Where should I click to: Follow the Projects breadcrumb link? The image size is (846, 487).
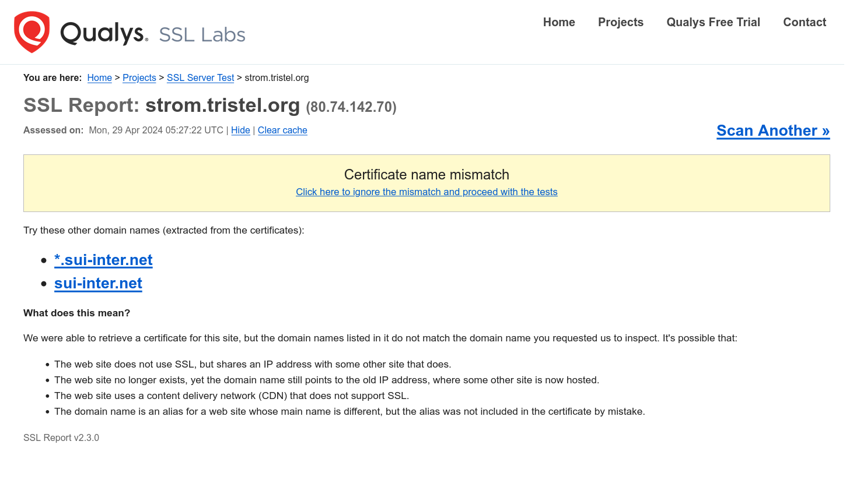click(x=139, y=78)
